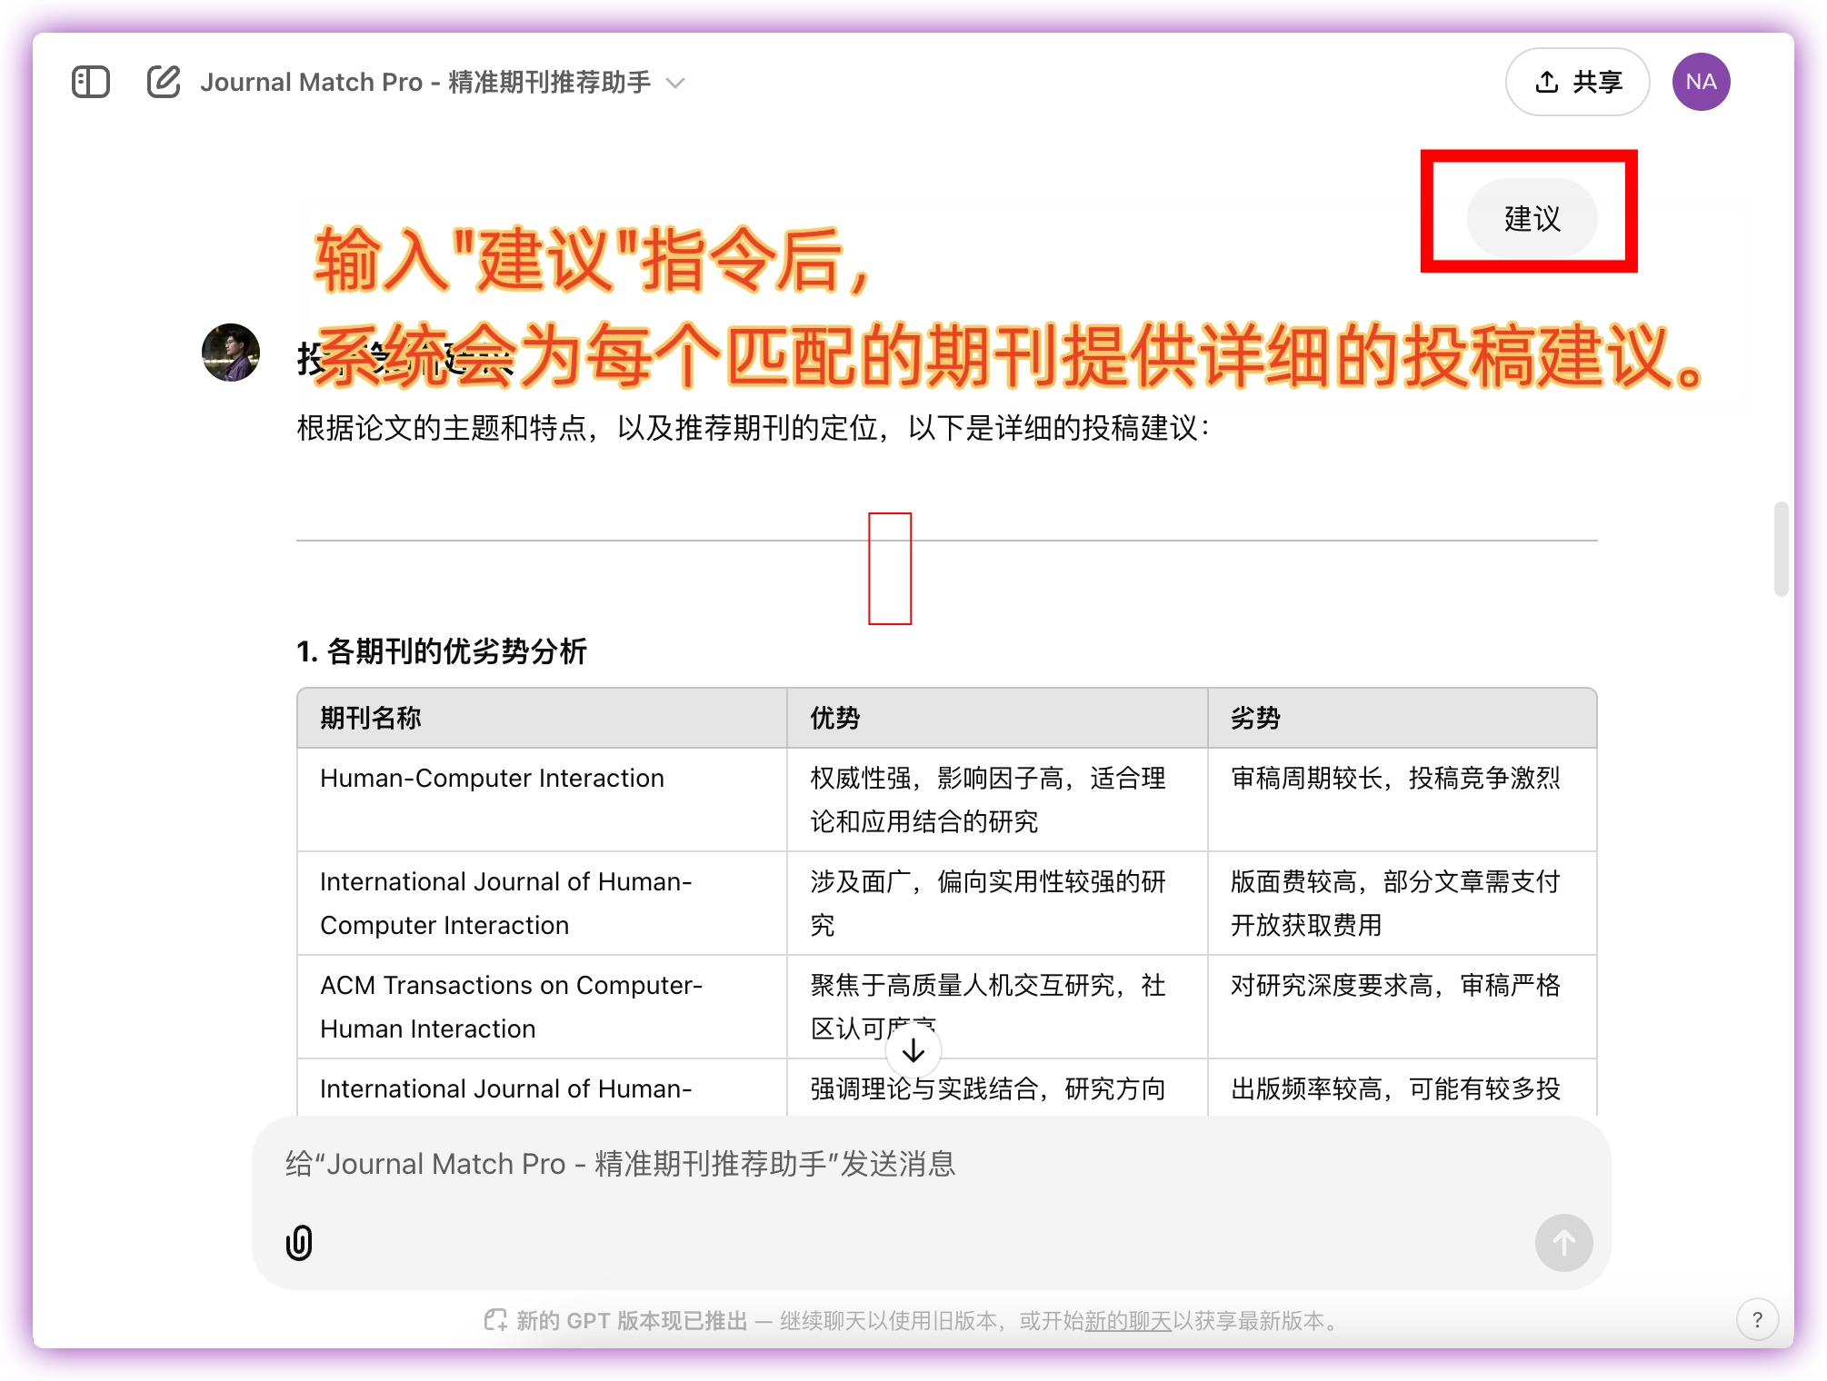Attach a file with the paperclip icon
Image resolution: width=1827 pixels, height=1381 pixels.
[299, 1242]
